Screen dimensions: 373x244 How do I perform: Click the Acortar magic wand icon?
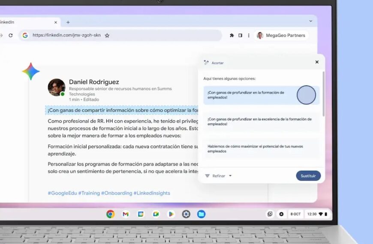click(x=206, y=62)
